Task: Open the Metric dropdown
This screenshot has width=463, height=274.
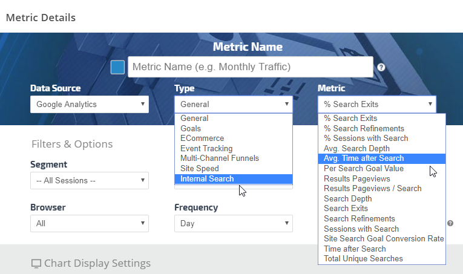Action: (376, 104)
